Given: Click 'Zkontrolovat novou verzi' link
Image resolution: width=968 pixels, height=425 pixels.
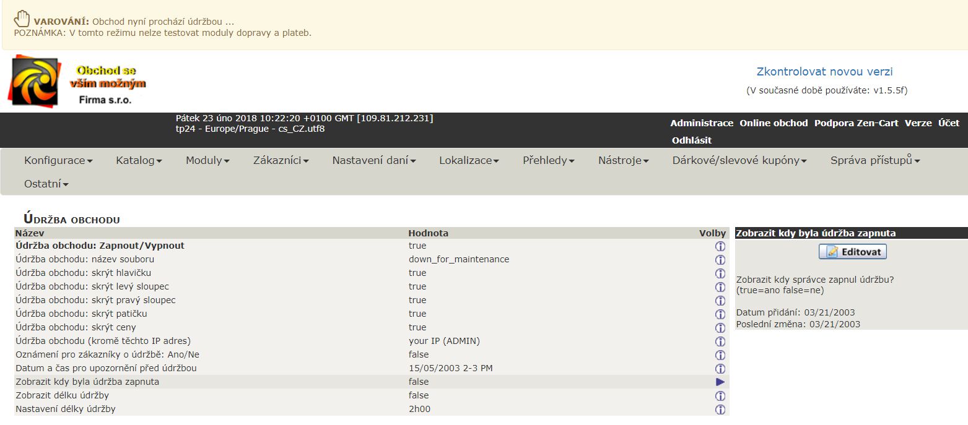Looking at the screenshot, I should tap(824, 72).
